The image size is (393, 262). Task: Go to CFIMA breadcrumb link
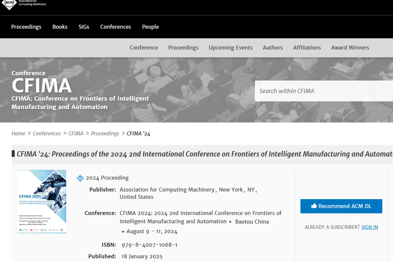point(76,133)
